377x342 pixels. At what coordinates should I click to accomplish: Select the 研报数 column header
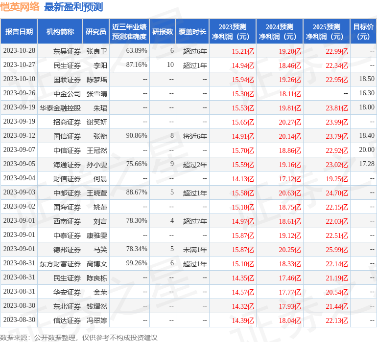point(163,31)
